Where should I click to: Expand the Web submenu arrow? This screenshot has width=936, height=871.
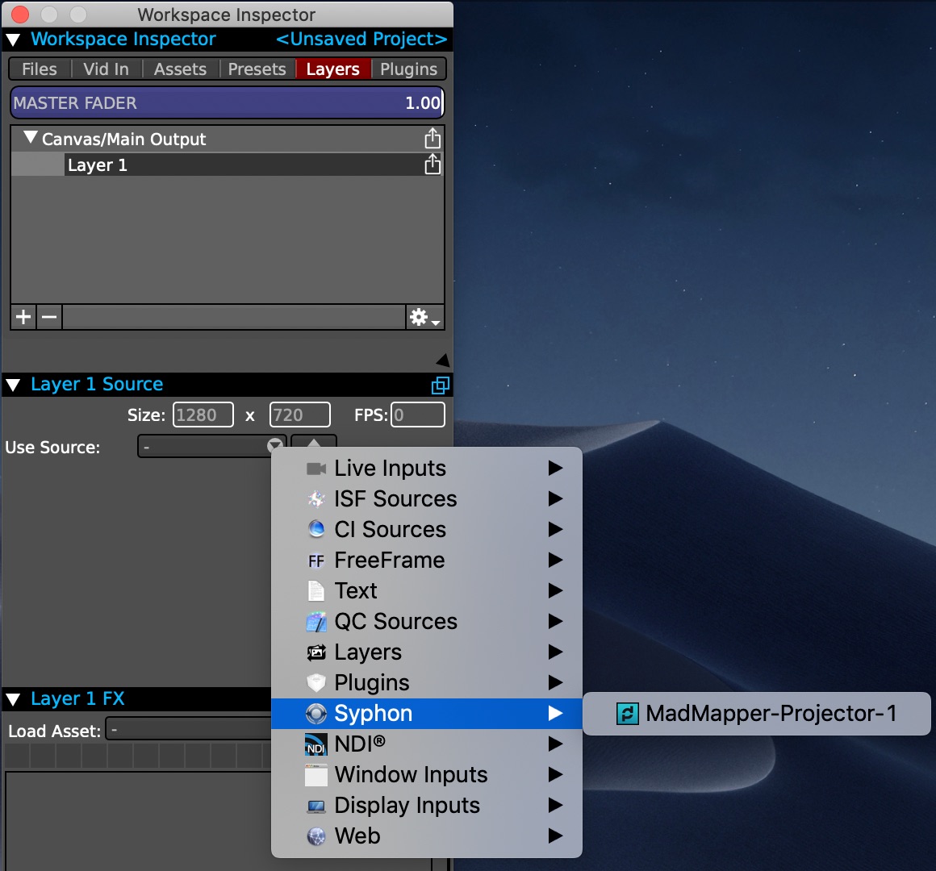555,836
